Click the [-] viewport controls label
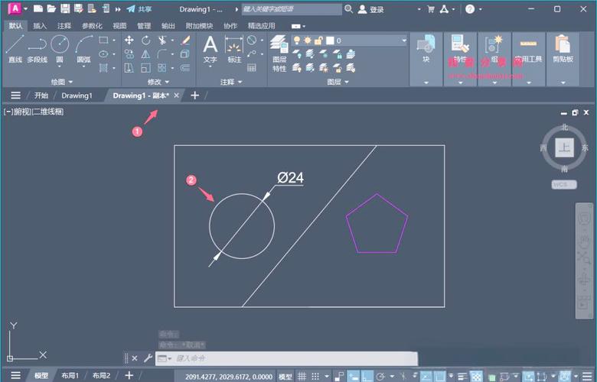 click(x=8, y=112)
